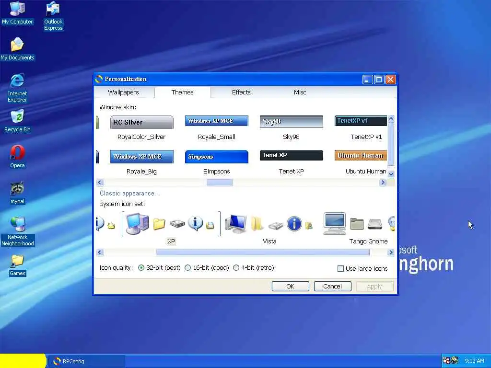The image size is (491, 368).
Task: Choose the Ubuntu Human window skin
Action: click(361, 163)
